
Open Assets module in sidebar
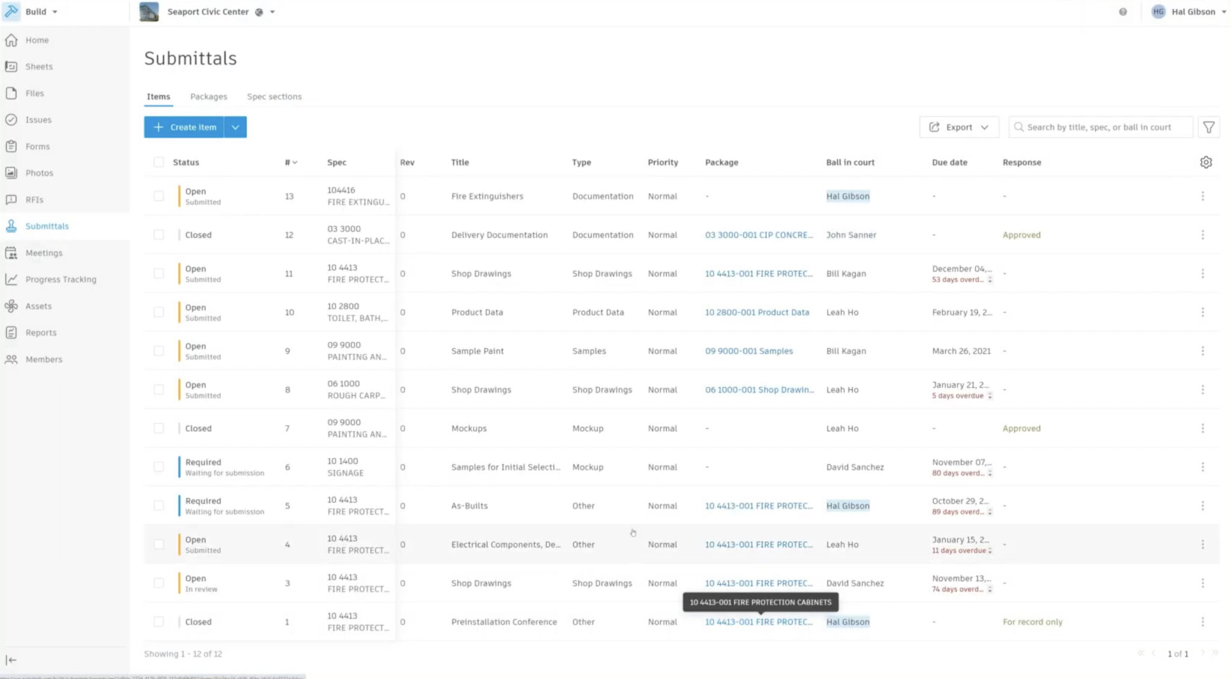point(38,306)
